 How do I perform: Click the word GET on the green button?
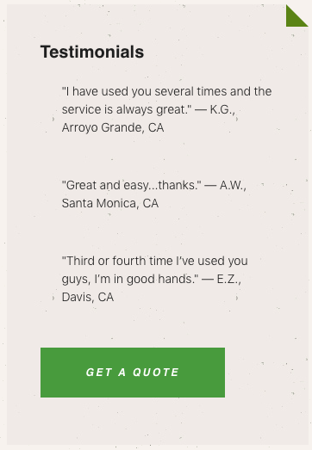99,373
